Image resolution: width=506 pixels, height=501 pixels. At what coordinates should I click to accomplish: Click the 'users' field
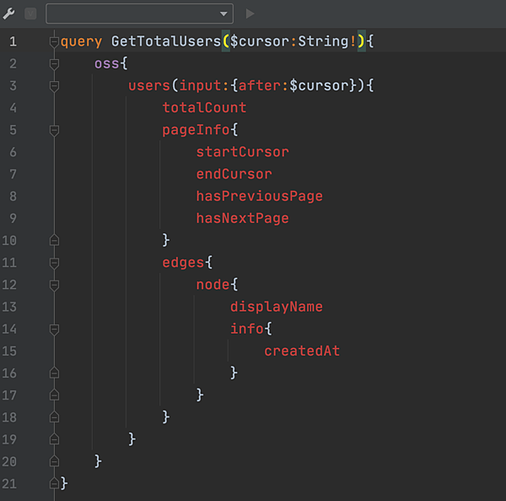tap(149, 85)
